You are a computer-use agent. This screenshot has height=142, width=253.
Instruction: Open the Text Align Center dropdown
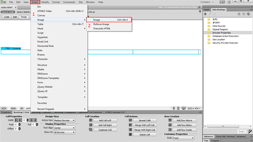tap(64, 128)
